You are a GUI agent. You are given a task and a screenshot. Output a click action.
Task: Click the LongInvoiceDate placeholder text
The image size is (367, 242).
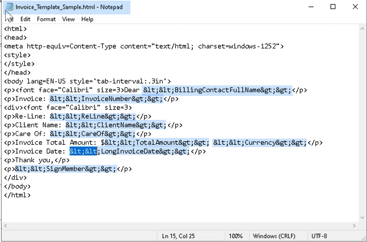(x=129, y=151)
